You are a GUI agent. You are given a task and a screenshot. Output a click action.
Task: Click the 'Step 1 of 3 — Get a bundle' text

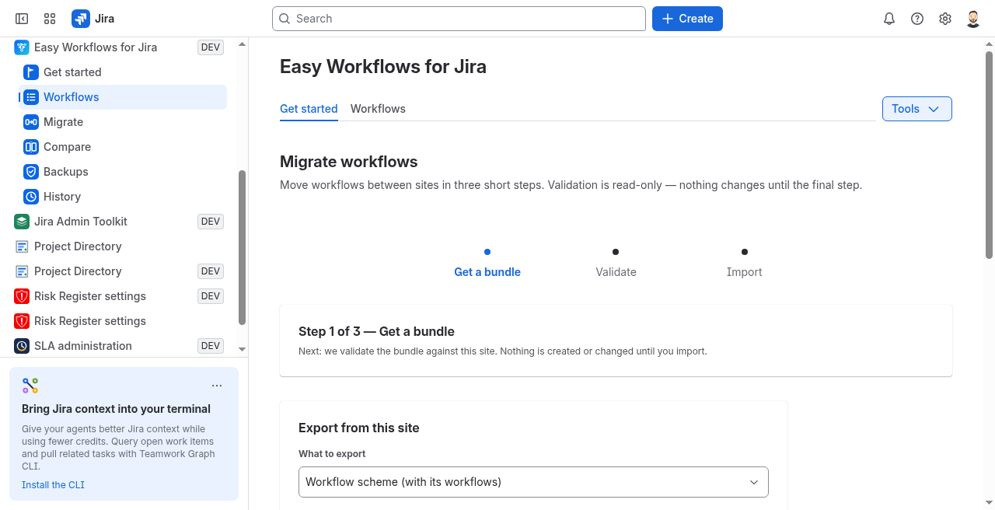pyautogui.click(x=376, y=331)
